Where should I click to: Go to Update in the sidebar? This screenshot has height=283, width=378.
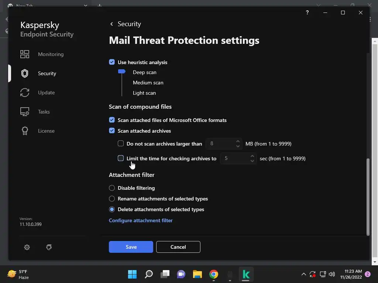(46, 92)
